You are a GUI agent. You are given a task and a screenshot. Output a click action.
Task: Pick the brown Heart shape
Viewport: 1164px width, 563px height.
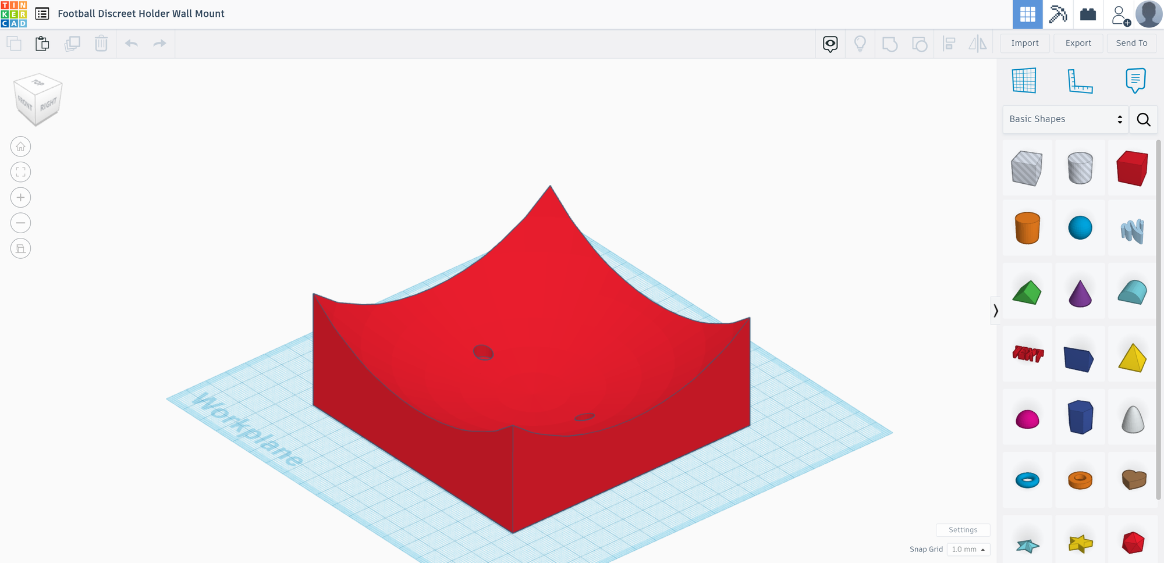click(x=1134, y=480)
